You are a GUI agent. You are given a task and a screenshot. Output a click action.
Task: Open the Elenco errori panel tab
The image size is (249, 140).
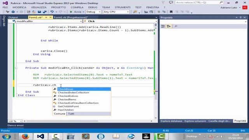[x=16, y=125]
